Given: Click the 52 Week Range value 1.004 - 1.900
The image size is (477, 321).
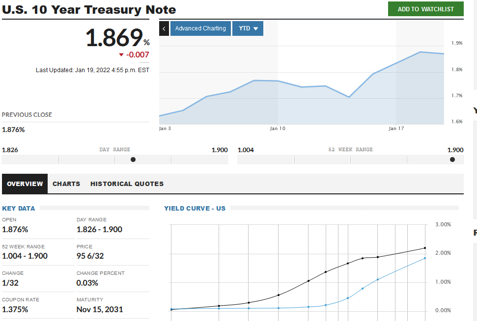Looking at the screenshot, I should tap(25, 256).
